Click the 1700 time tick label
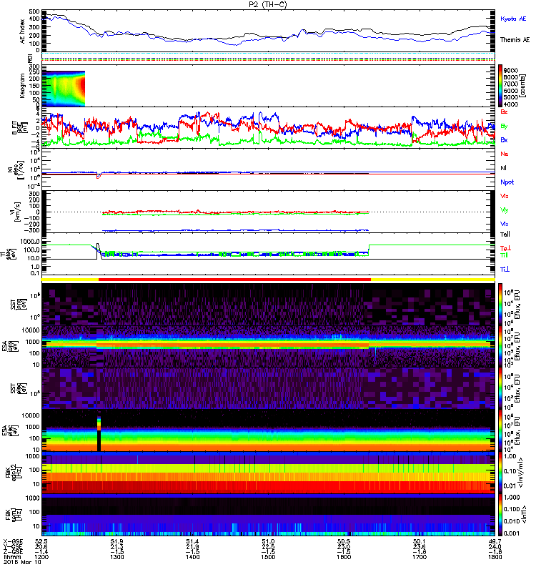 pyautogui.click(x=420, y=557)
